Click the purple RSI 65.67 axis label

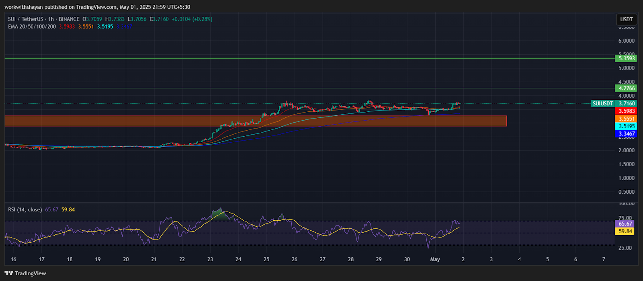point(625,224)
